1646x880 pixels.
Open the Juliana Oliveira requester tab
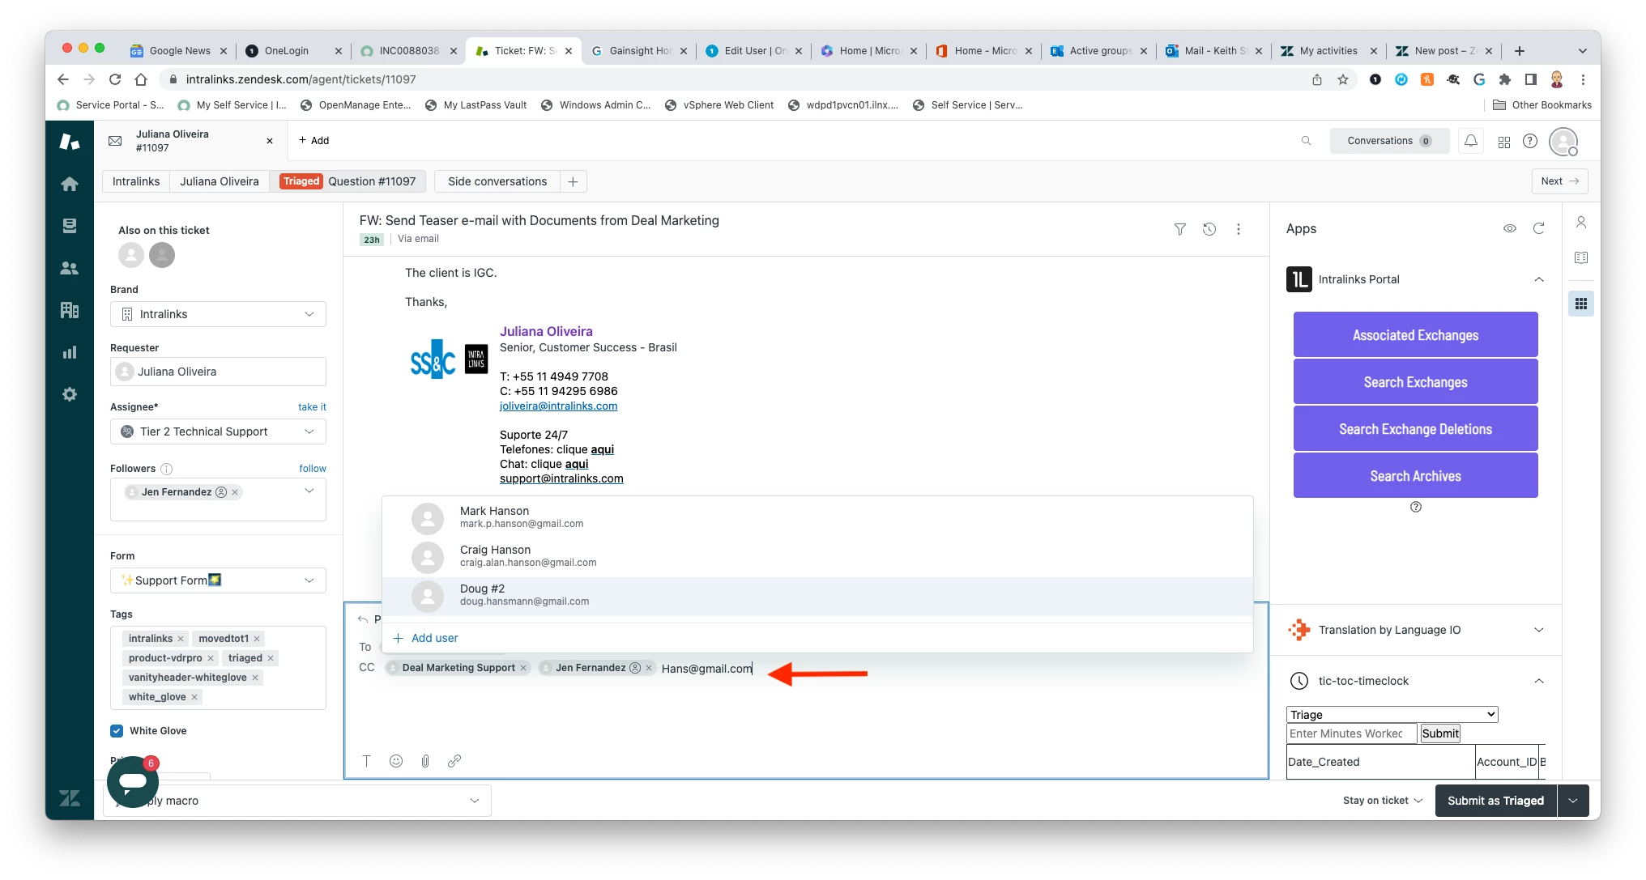tap(220, 181)
